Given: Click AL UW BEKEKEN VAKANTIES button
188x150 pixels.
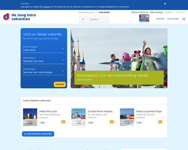Looking at the screenshot, I should point(38,134).
